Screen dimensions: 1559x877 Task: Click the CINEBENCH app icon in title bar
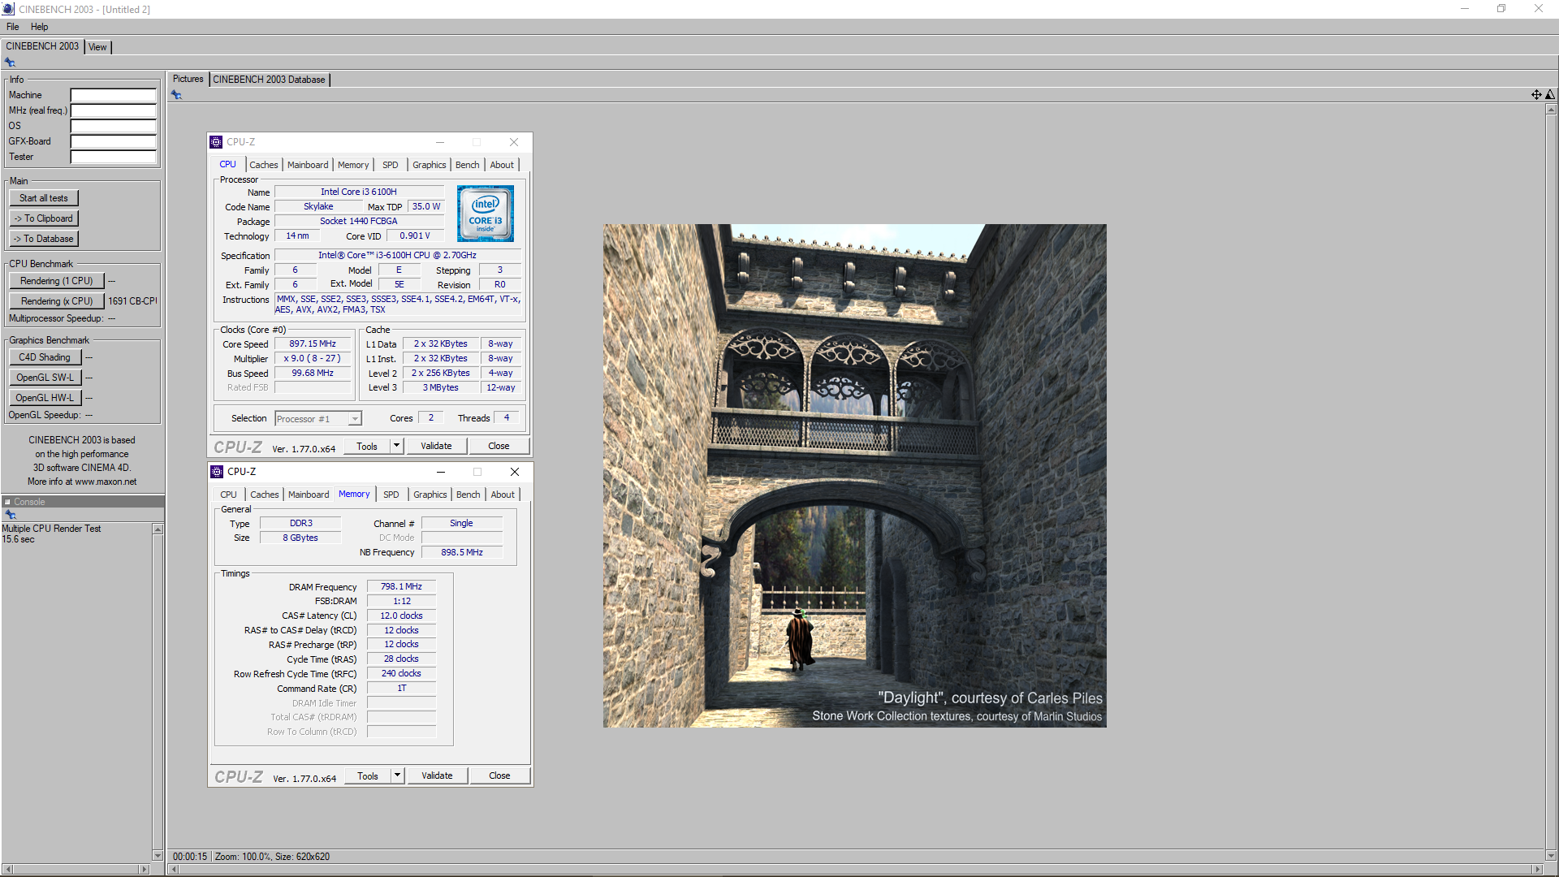(8, 9)
